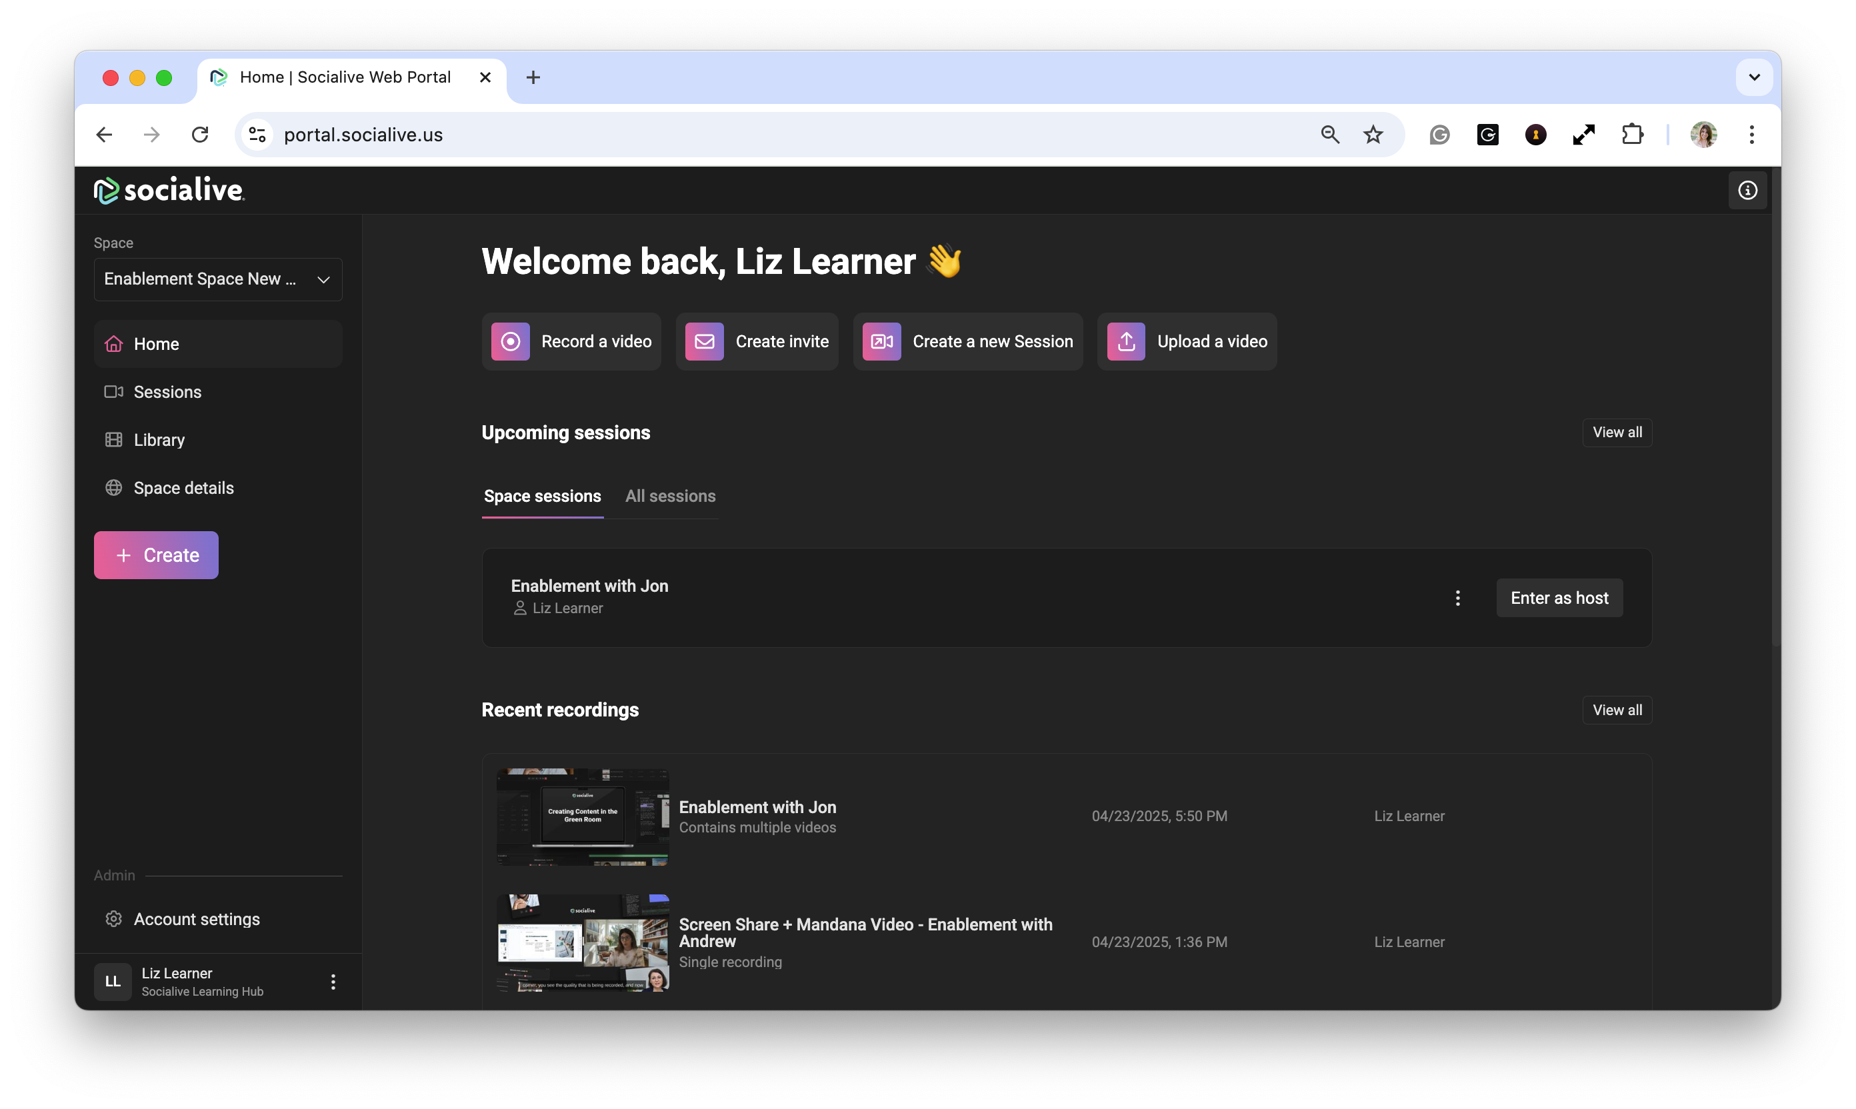The width and height of the screenshot is (1856, 1109).
Task: Click the Create a new Session icon
Action: [881, 341]
